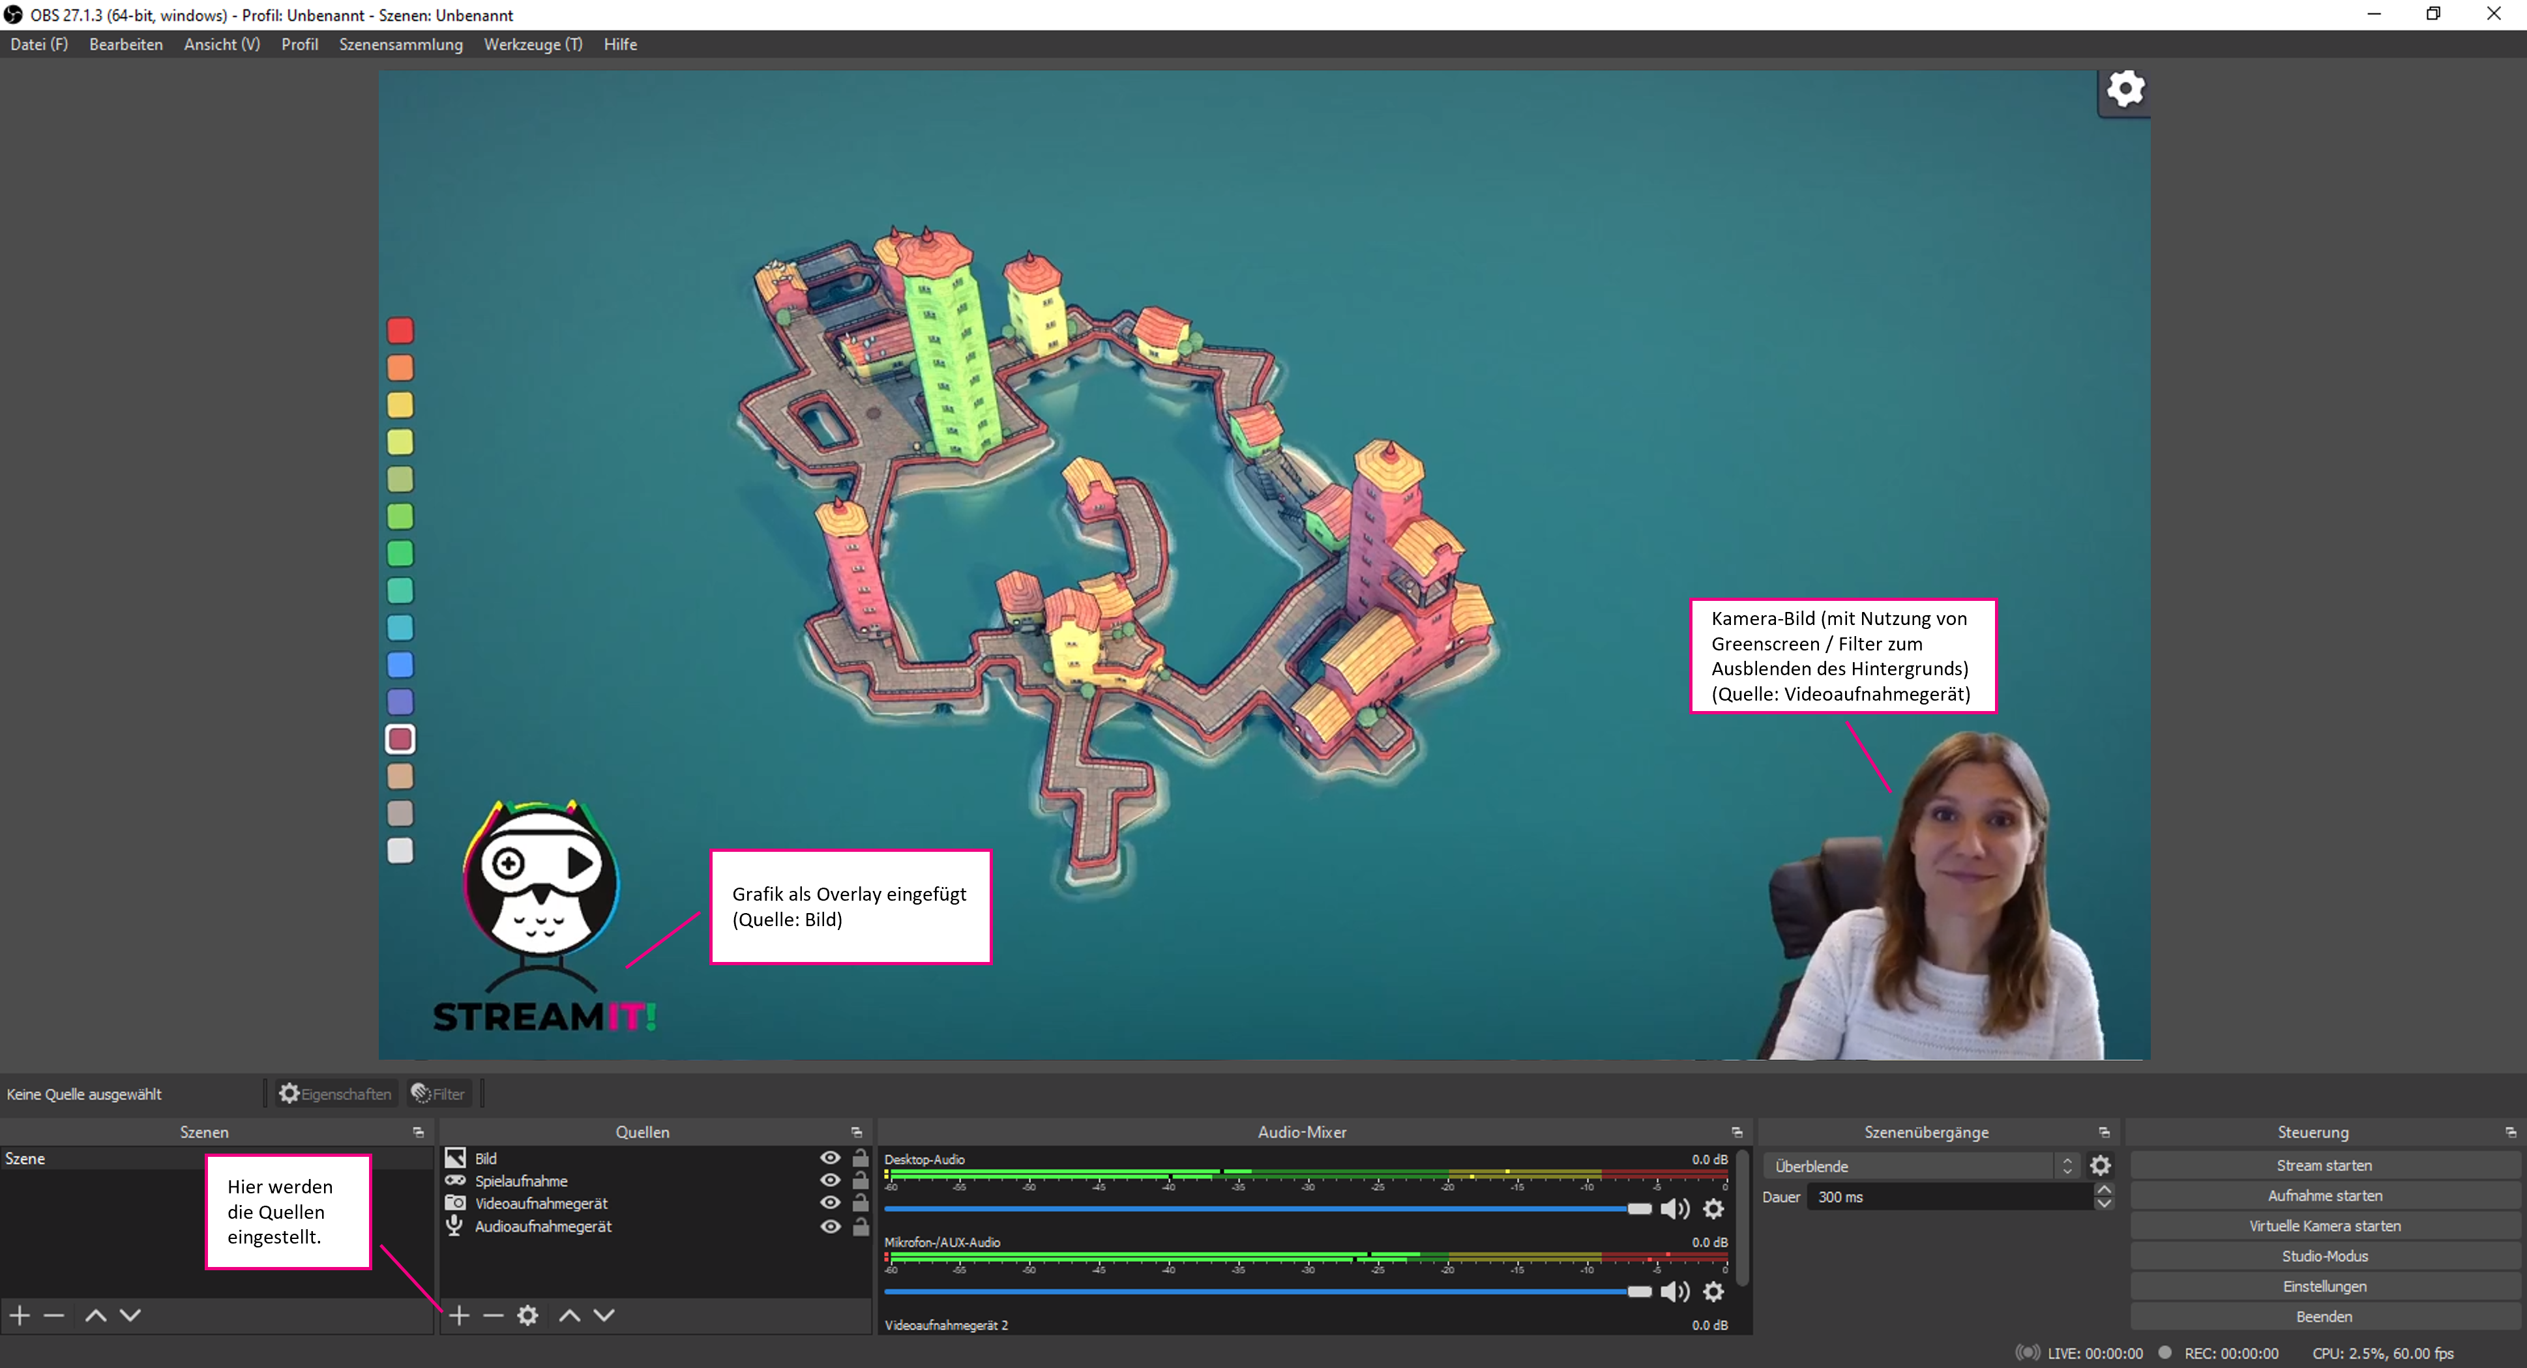Open source properties gear in Quellen toolbar

click(528, 1315)
